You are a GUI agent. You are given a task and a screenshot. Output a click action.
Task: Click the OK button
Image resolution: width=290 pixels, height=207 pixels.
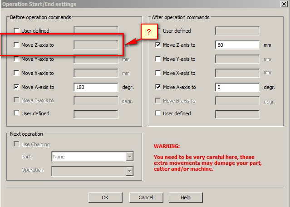(105, 197)
